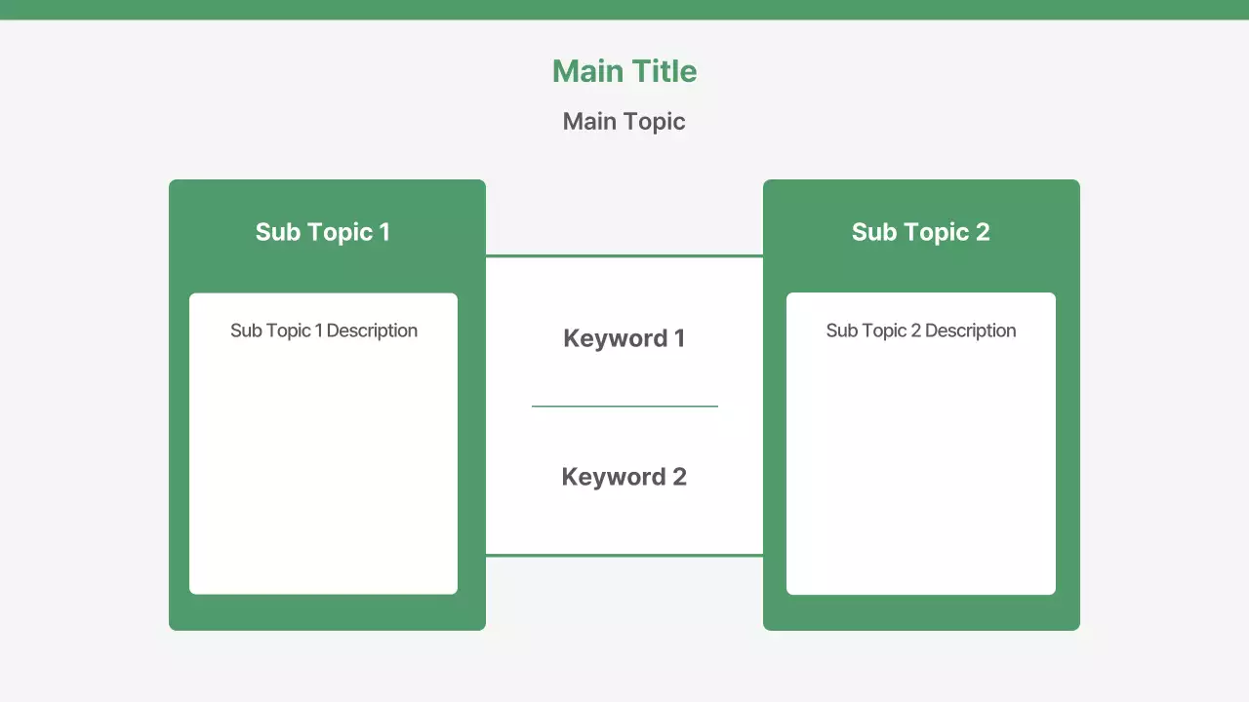Click the 'Keyword 1' label
This screenshot has width=1249, height=702.
click(624, 338)
